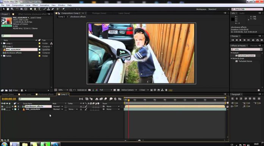Image resolution: width=264 pixels, height=146 pixels.
Task: Select Turbulent Displace effect
Action: pyautogui.click(x=247, y=56)
